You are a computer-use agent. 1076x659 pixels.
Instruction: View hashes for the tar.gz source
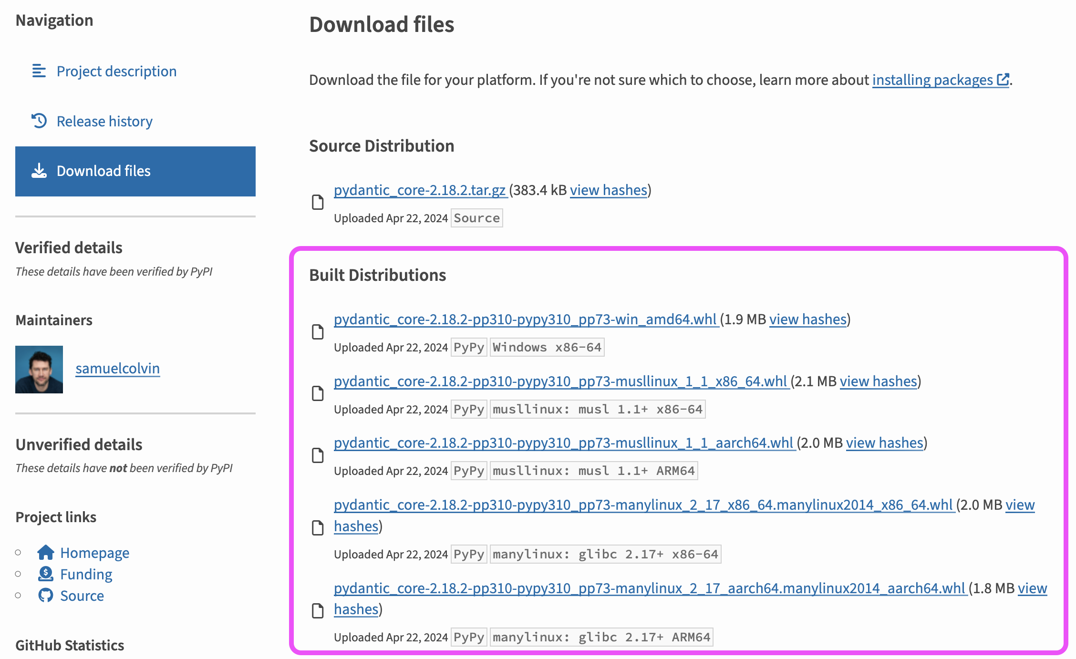608,190
